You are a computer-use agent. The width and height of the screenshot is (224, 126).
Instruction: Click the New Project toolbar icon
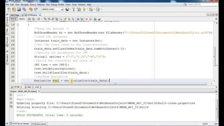[14, 9]
